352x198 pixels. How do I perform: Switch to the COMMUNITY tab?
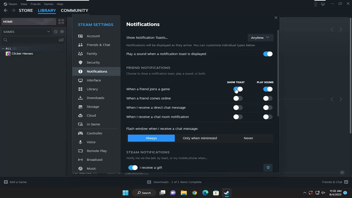coord(75,10)
